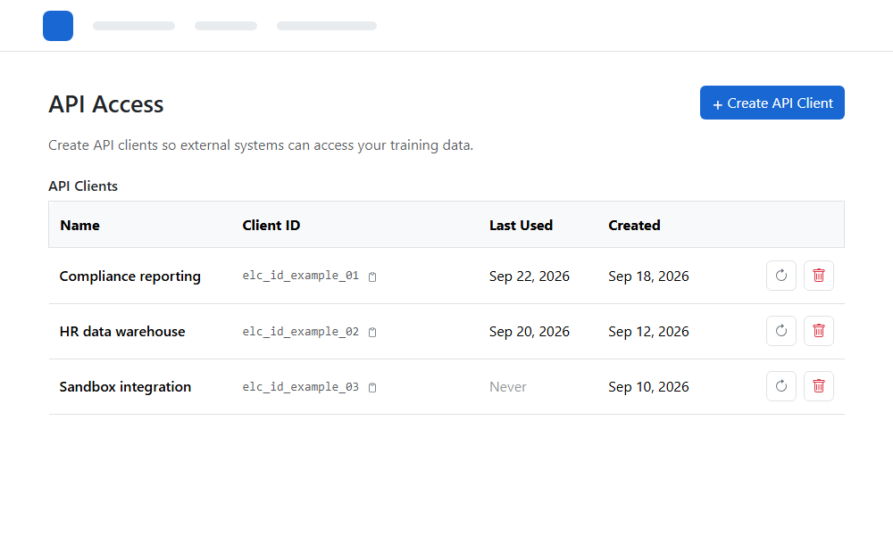Click the Last Used column header

(x=522, y=226)
